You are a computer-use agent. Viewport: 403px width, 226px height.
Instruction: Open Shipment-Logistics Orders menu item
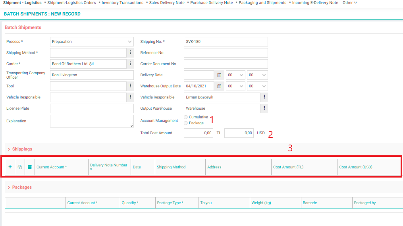pos(71,2)
